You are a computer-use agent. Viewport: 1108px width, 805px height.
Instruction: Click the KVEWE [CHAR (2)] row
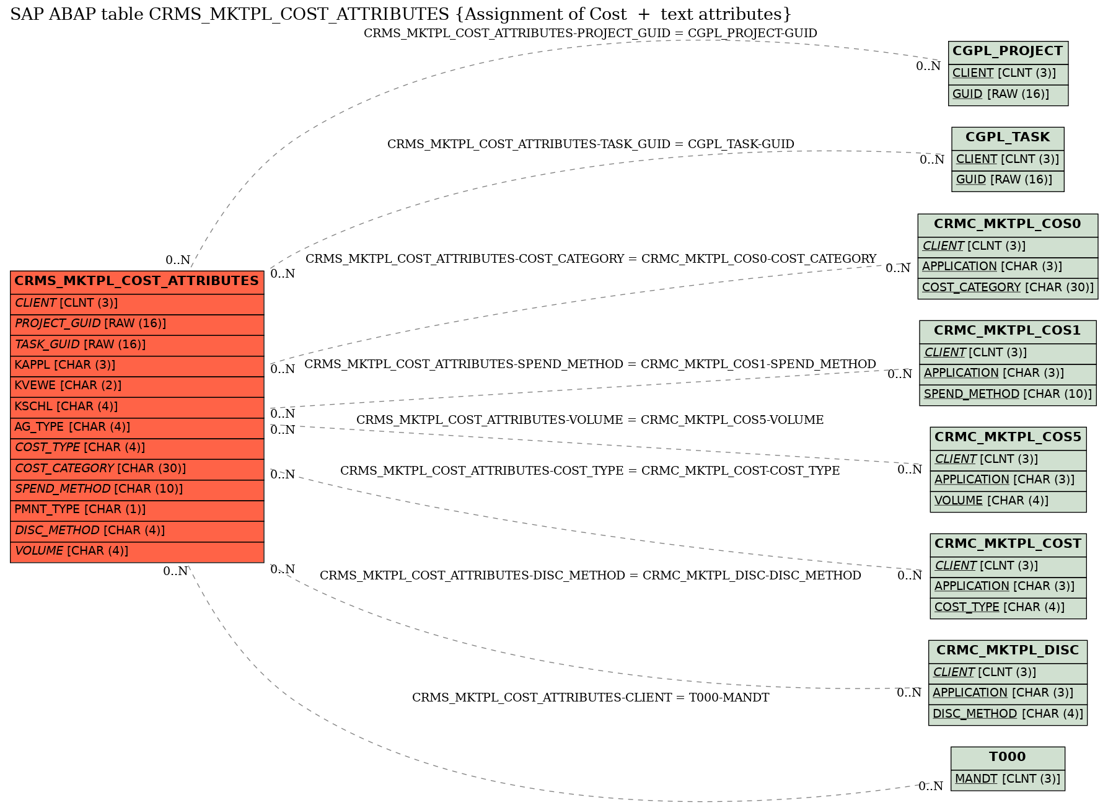click(x=137, y=387)
